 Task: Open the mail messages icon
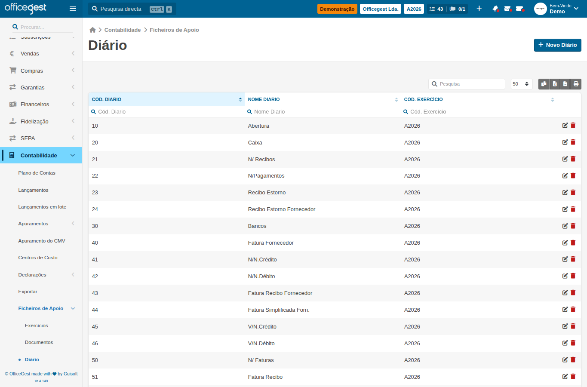point(507,9)
